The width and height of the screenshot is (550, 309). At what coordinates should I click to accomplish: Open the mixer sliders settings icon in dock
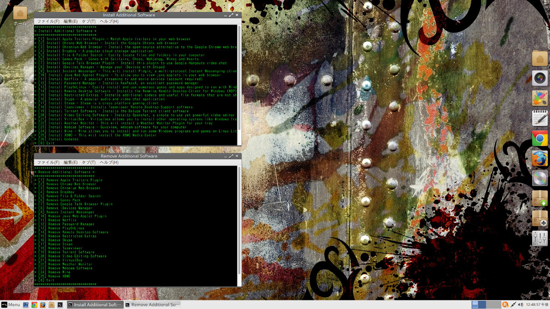540,238
